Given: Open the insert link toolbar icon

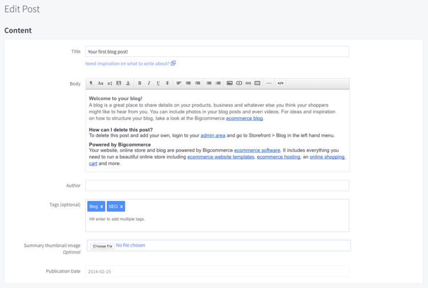Looking at the screenshot, I should (x=248, y=83).
